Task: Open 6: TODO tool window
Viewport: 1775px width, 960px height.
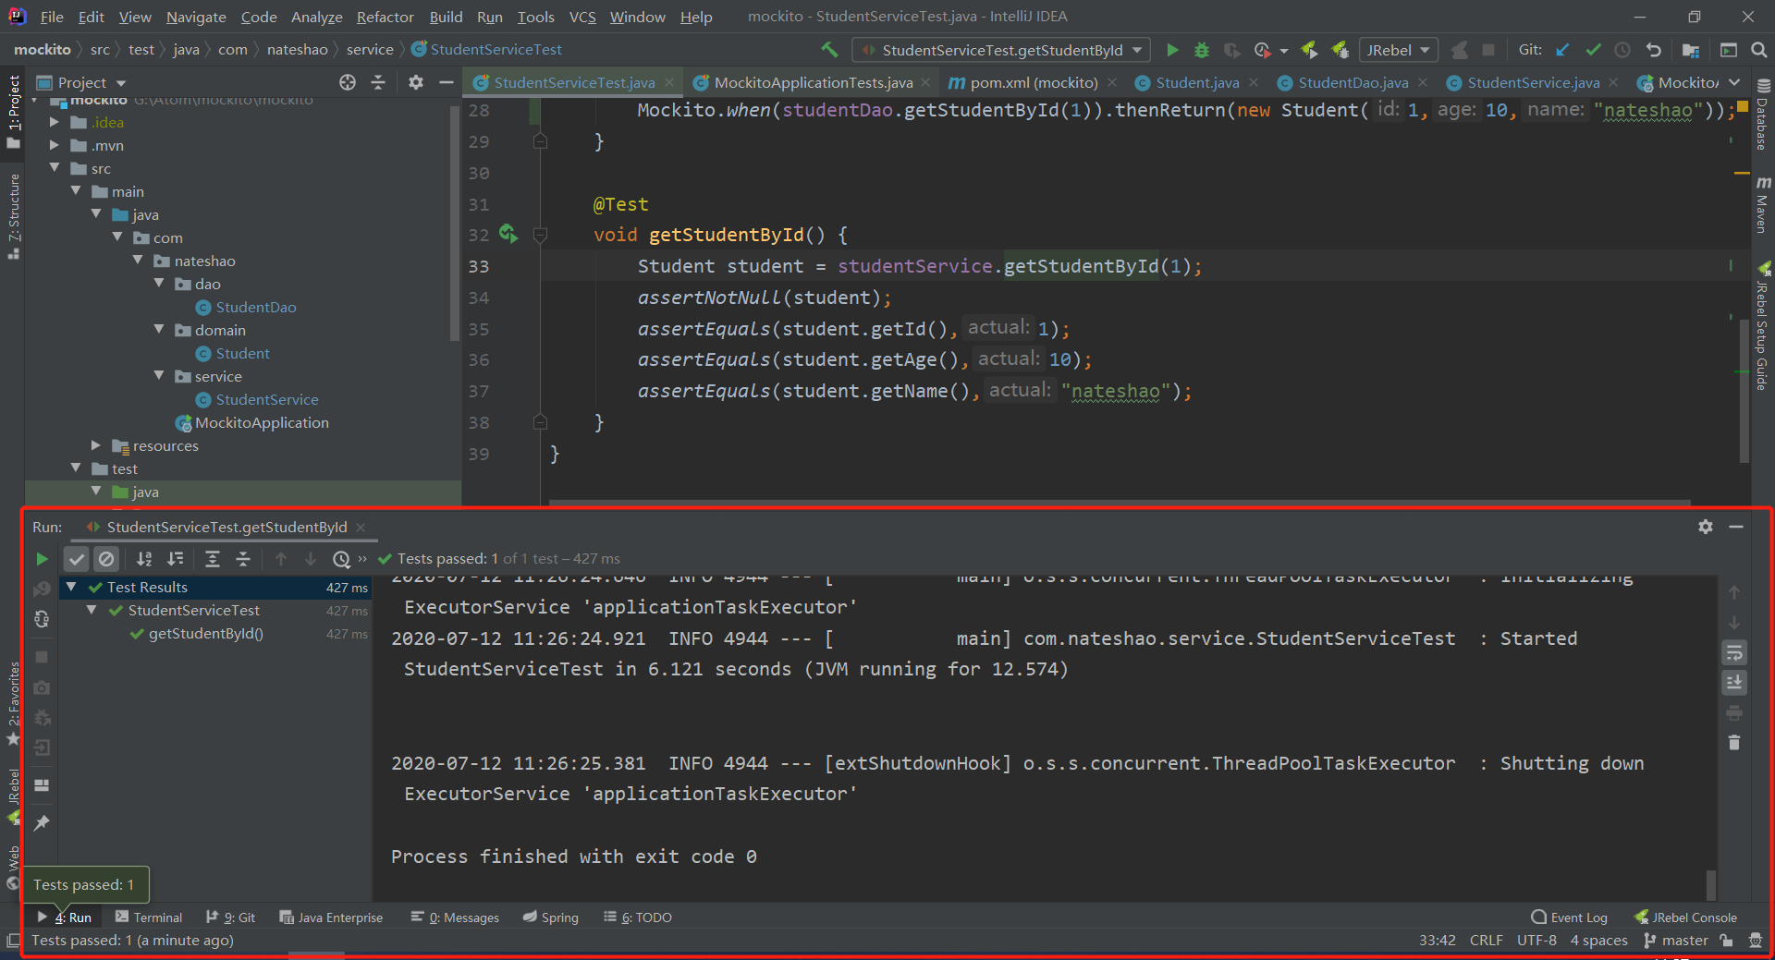Action: coord(638,917)
